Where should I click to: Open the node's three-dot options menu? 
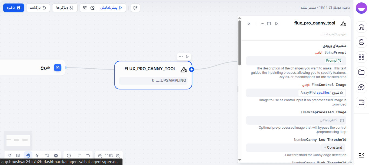(181, 57)
